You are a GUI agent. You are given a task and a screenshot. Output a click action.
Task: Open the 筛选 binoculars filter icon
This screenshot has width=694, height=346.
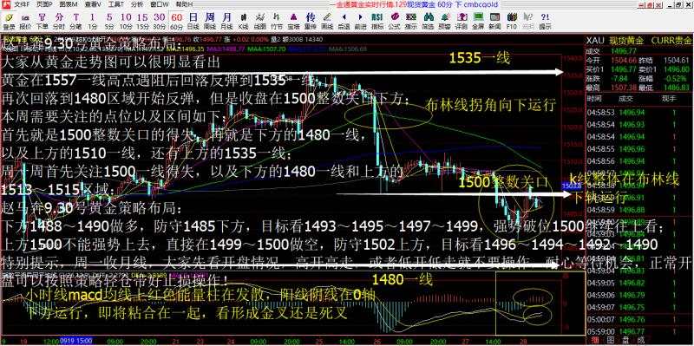pos(428,21)
